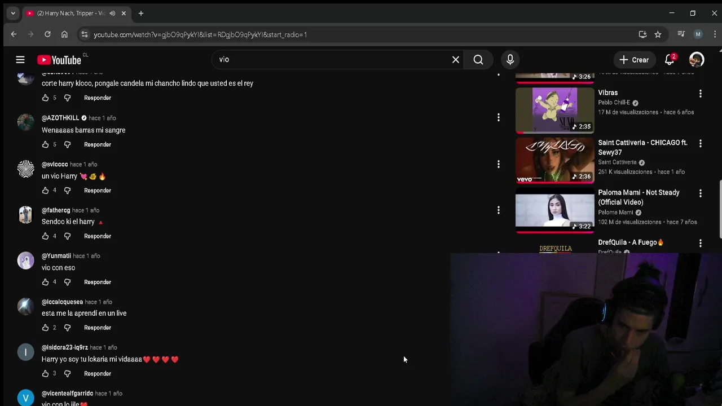
Task: Open notifications bell
Action: click(x=670, y=60)
